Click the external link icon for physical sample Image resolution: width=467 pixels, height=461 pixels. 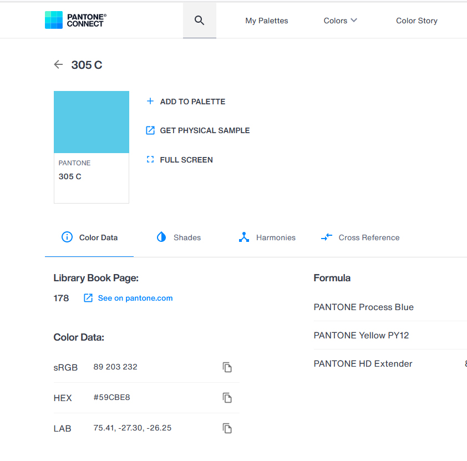tap(150, 130)
